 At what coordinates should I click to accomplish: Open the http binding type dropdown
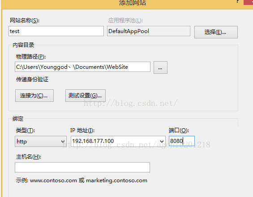point(41,141)
